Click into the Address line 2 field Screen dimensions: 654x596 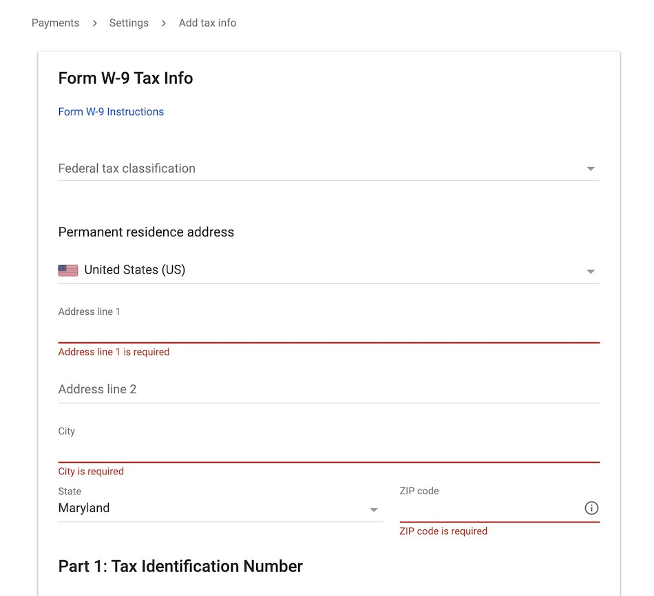click(x=329, y=389)
